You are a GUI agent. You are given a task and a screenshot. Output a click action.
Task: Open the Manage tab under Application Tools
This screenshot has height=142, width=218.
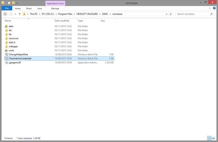coord(55,8)
